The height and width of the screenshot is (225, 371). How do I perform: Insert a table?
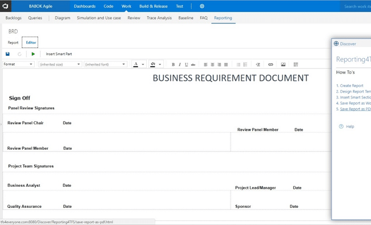(x=296, y=64)
